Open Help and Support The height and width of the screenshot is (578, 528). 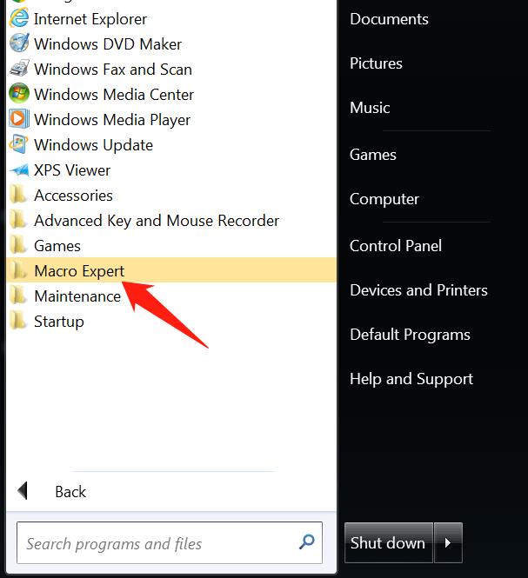(x=411, y=379)
